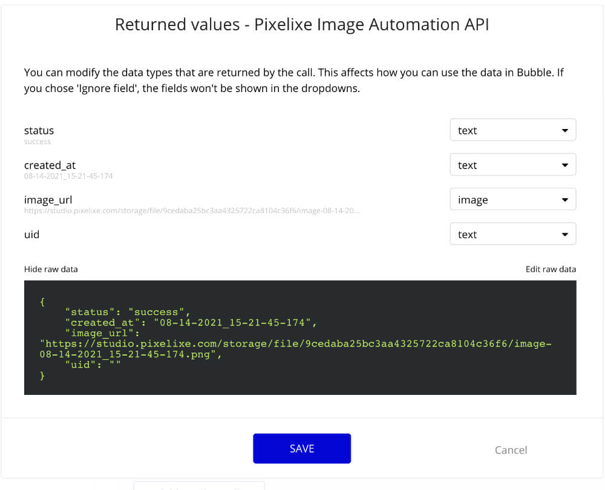Screen dimensions: 605x490
Task: Click the Returned values dialog title
Action: (301, 24)
